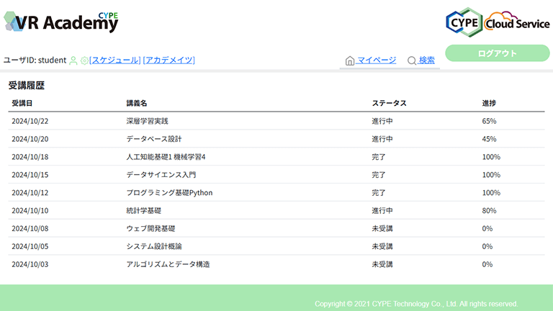Click the settings gear icon
Image resolution: width=553 pixels, height=311 pixels.
point(84,60)
